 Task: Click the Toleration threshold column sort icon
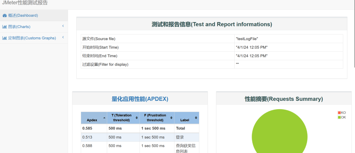click(137, 118)
